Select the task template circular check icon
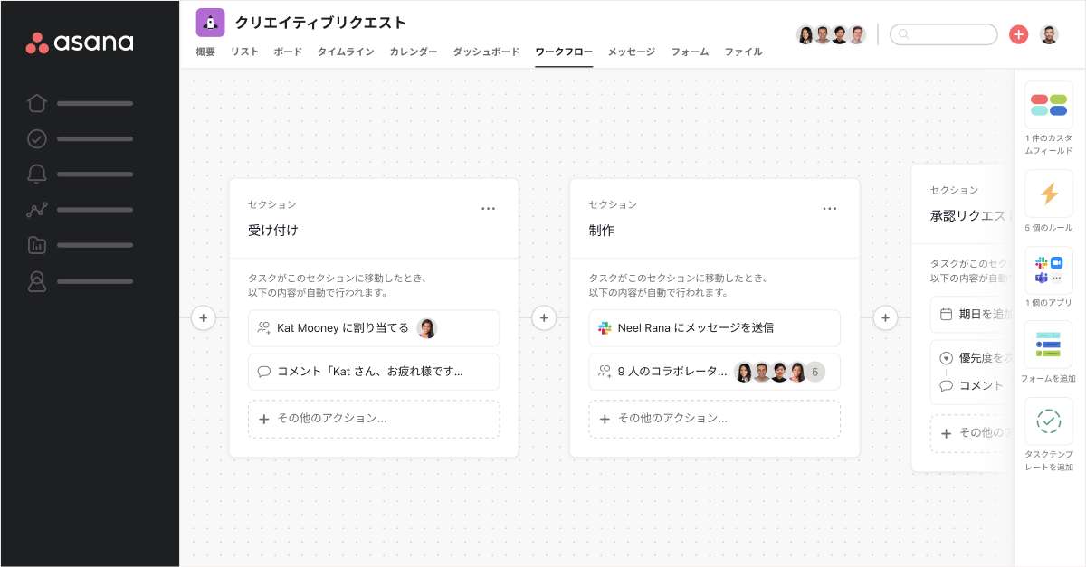 tap(1048, 421)
